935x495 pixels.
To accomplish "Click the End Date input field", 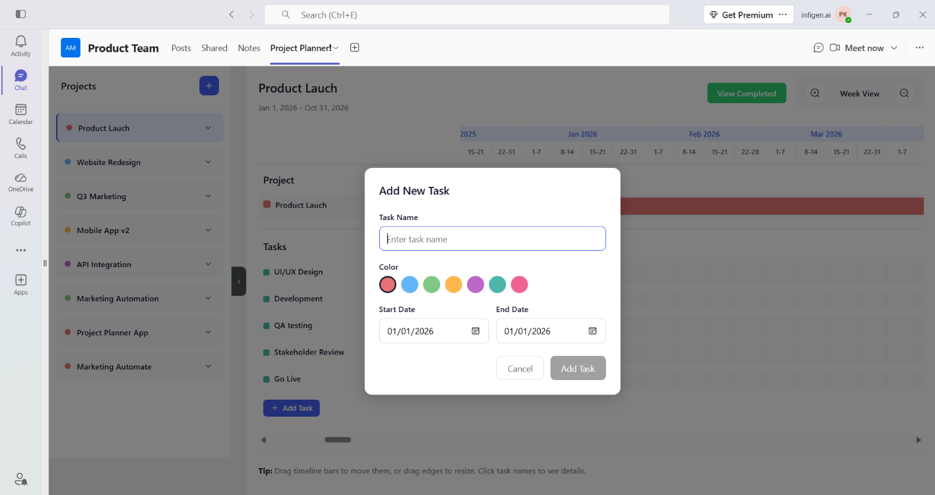I will [x=551, y=331].
